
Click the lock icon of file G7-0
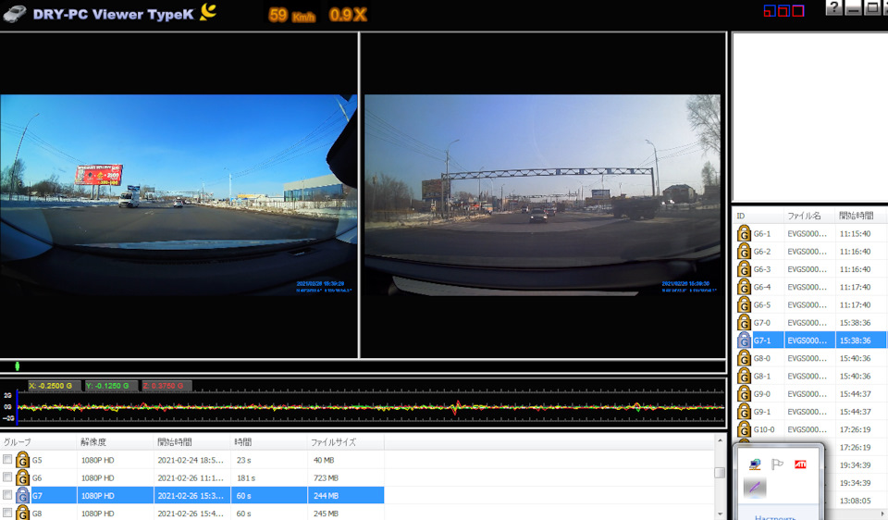point(744,323)
